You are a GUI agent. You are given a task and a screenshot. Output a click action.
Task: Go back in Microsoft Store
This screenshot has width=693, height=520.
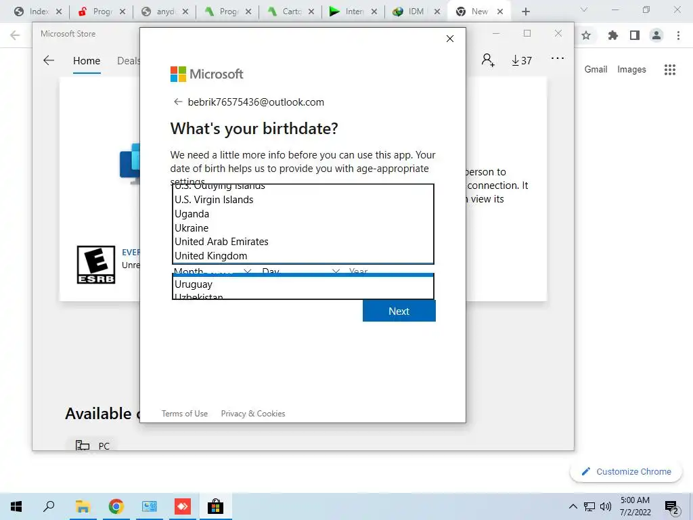coord(49,60)
